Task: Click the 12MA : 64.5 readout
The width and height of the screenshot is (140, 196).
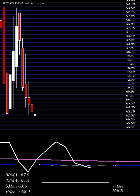Action: point(17,181)
